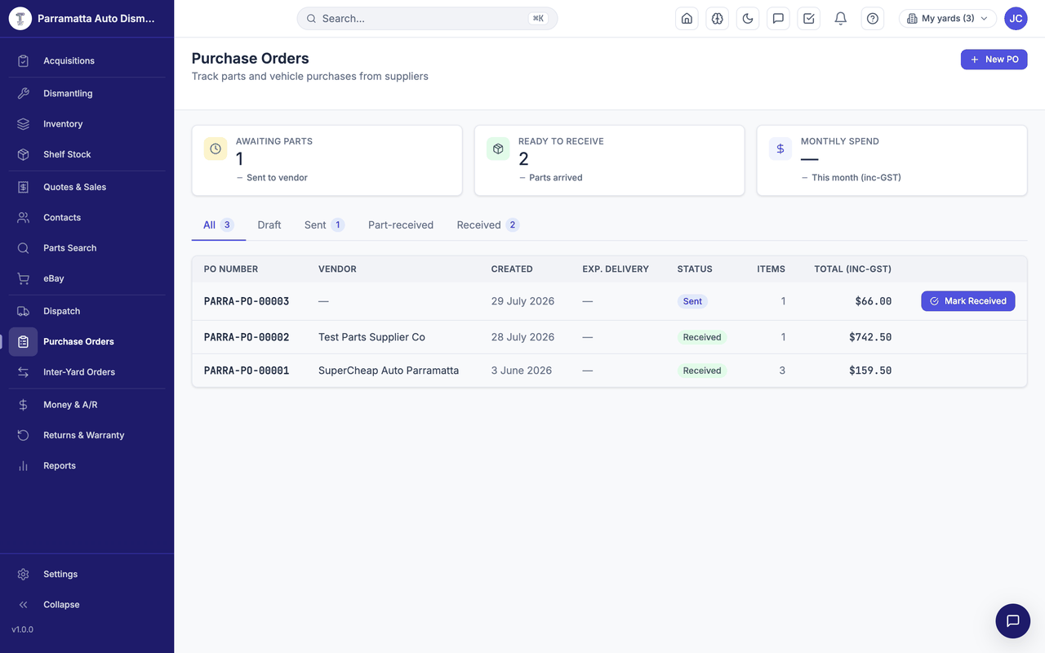The width and height of the screenshot is (1045, 653).
Task: Open PARRA-PO-00003 order
Action: click(x=247, y=301)
